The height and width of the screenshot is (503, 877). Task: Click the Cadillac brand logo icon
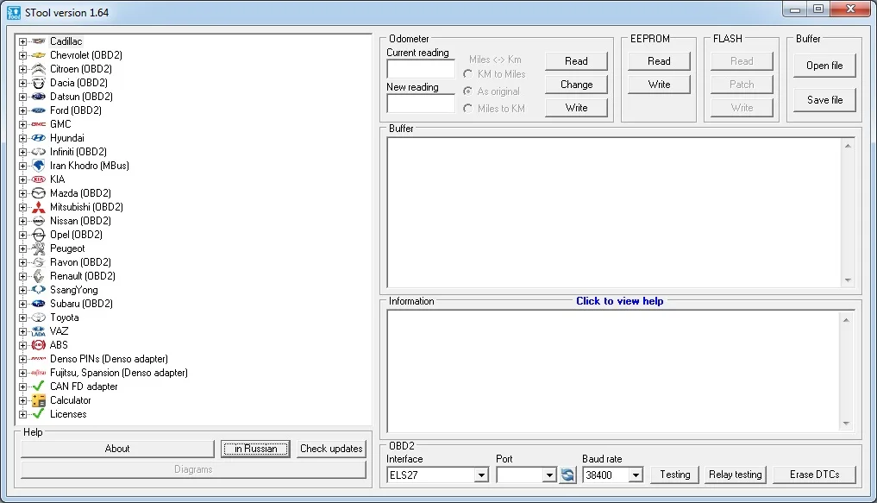coord(38,41)
